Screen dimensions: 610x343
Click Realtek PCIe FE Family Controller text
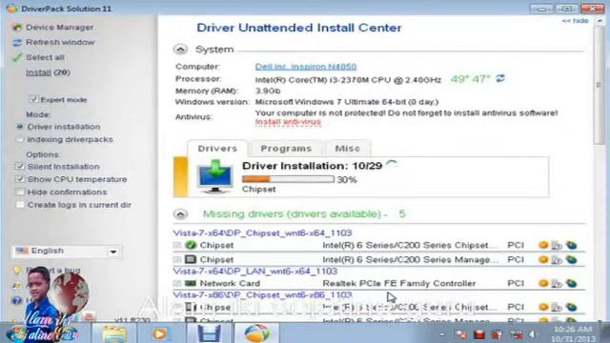(399, 284)
